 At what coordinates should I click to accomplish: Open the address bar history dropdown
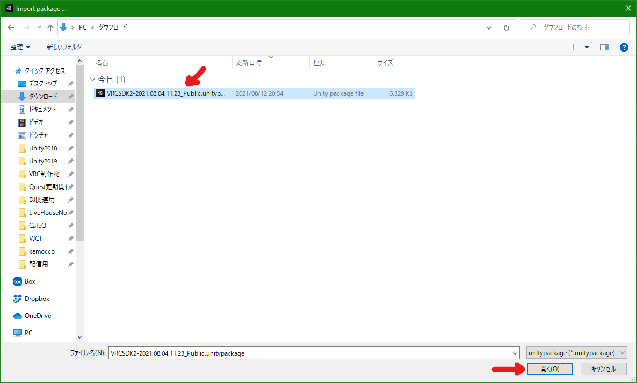pyautogui.click(x=489, y=27)
